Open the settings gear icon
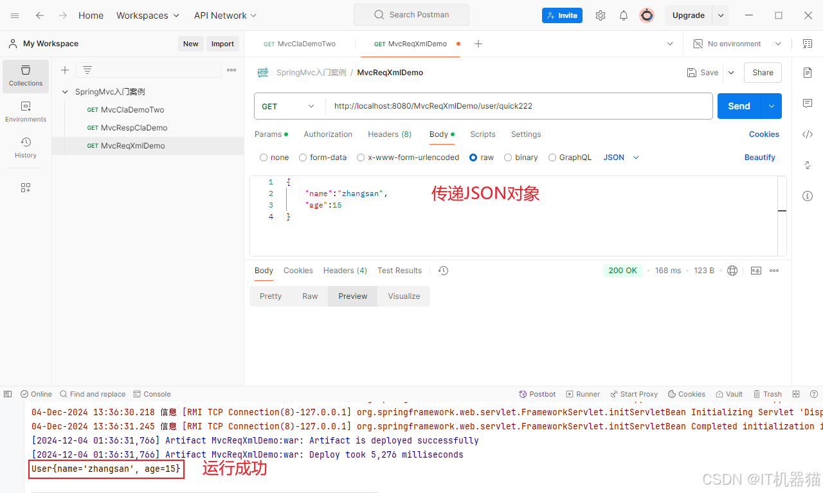This screenshot has width=823, height=493. [x=601, y=15]
